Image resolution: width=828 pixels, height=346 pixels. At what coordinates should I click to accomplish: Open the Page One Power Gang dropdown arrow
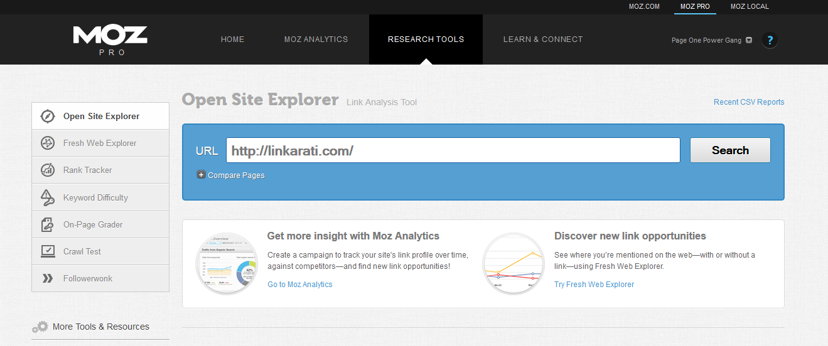tap(748, 40)
